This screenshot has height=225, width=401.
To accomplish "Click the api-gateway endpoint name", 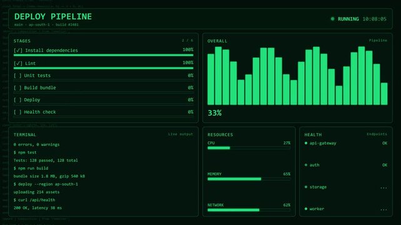I will coord(323,143).
